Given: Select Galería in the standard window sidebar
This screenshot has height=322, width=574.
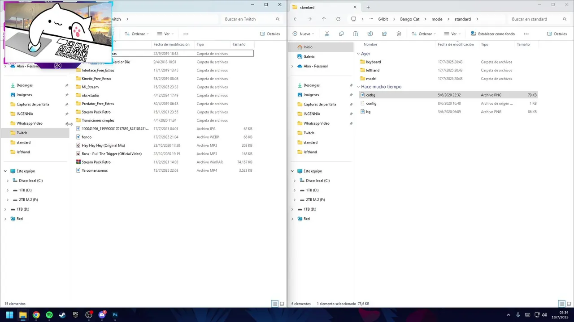Looking at the screenshot, I should coord(309,56).
